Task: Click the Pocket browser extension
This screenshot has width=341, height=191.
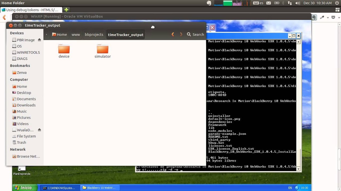Action: click(x=333, y=18)
